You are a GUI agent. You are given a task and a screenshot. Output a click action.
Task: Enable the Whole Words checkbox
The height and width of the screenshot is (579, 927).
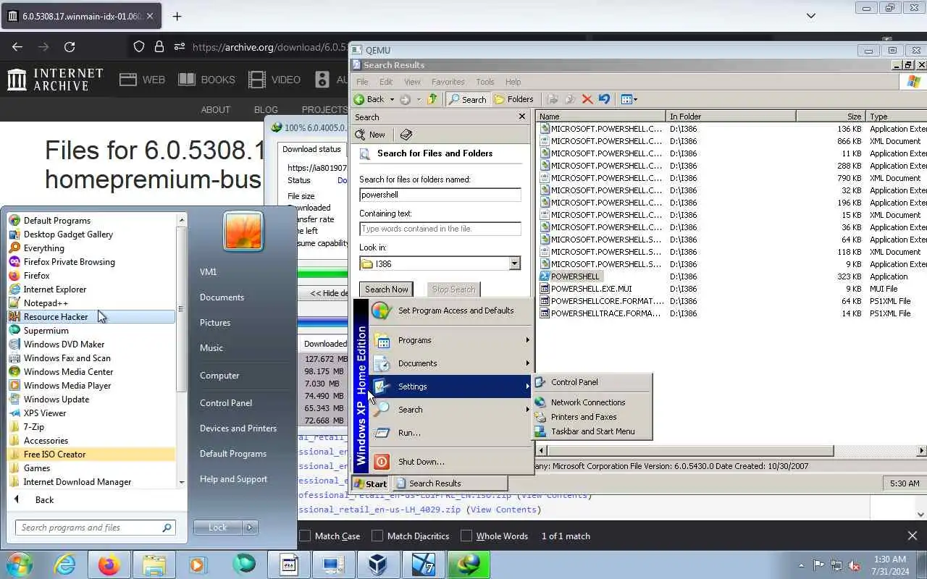[x=466, y=536]
